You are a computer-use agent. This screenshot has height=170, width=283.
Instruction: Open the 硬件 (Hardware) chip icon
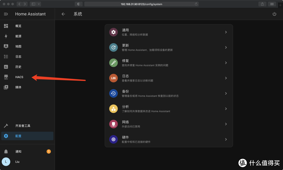113,139
